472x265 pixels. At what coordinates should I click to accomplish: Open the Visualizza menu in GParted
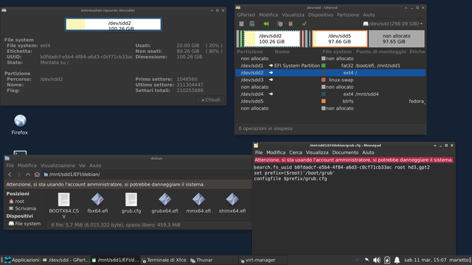[293, 15]
